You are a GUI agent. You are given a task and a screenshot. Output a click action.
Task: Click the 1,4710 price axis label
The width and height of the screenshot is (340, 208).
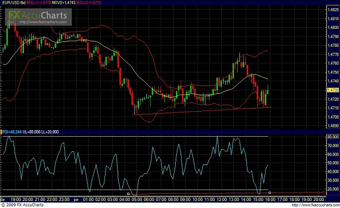[x=333, y=108]
